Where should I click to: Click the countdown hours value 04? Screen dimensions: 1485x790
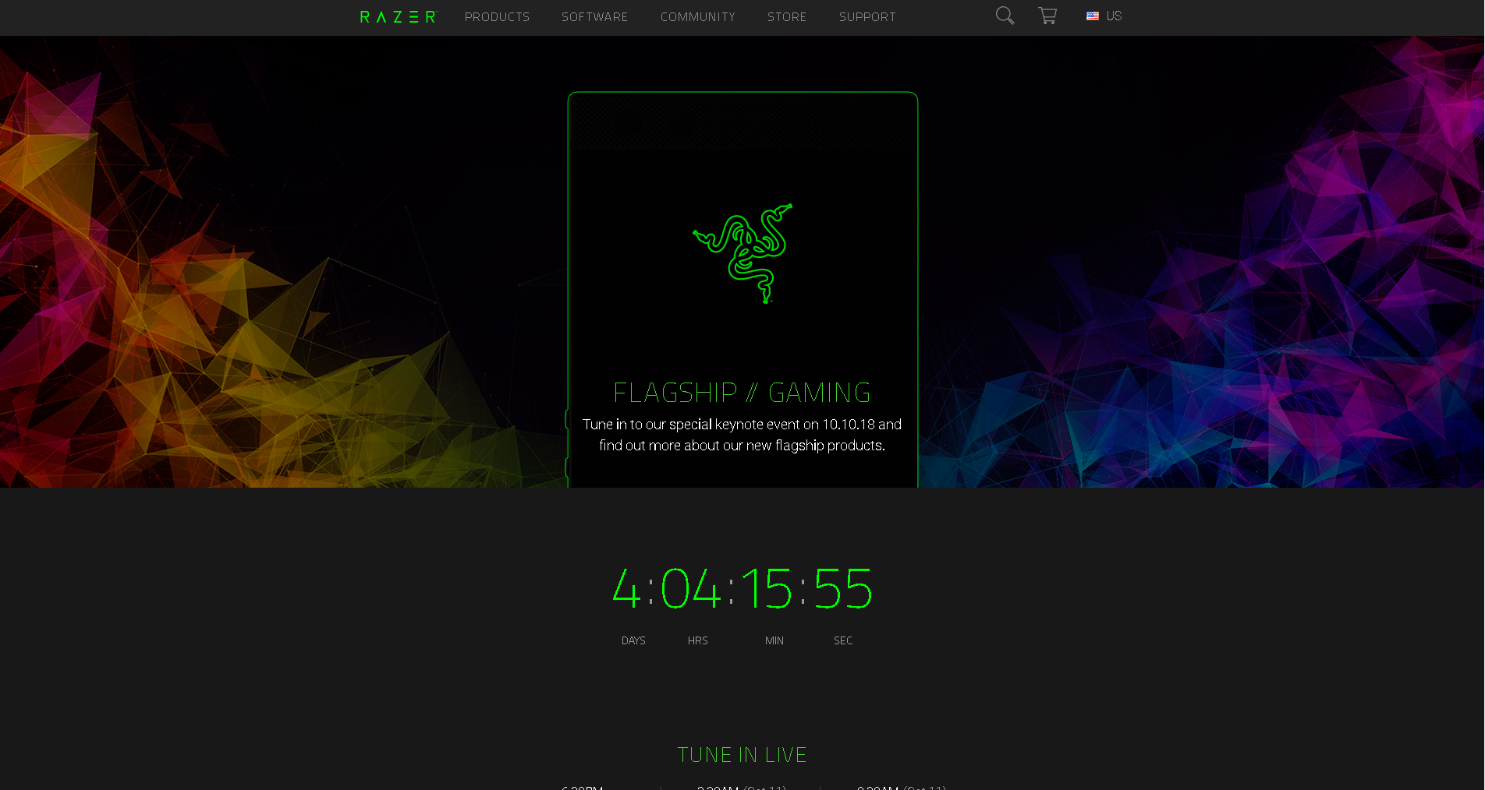tap(690, 588)
